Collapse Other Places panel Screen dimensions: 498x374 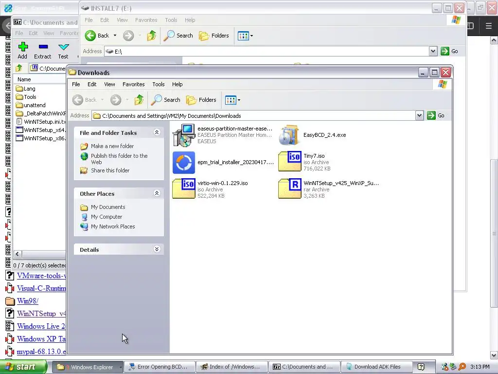(157, 193)
